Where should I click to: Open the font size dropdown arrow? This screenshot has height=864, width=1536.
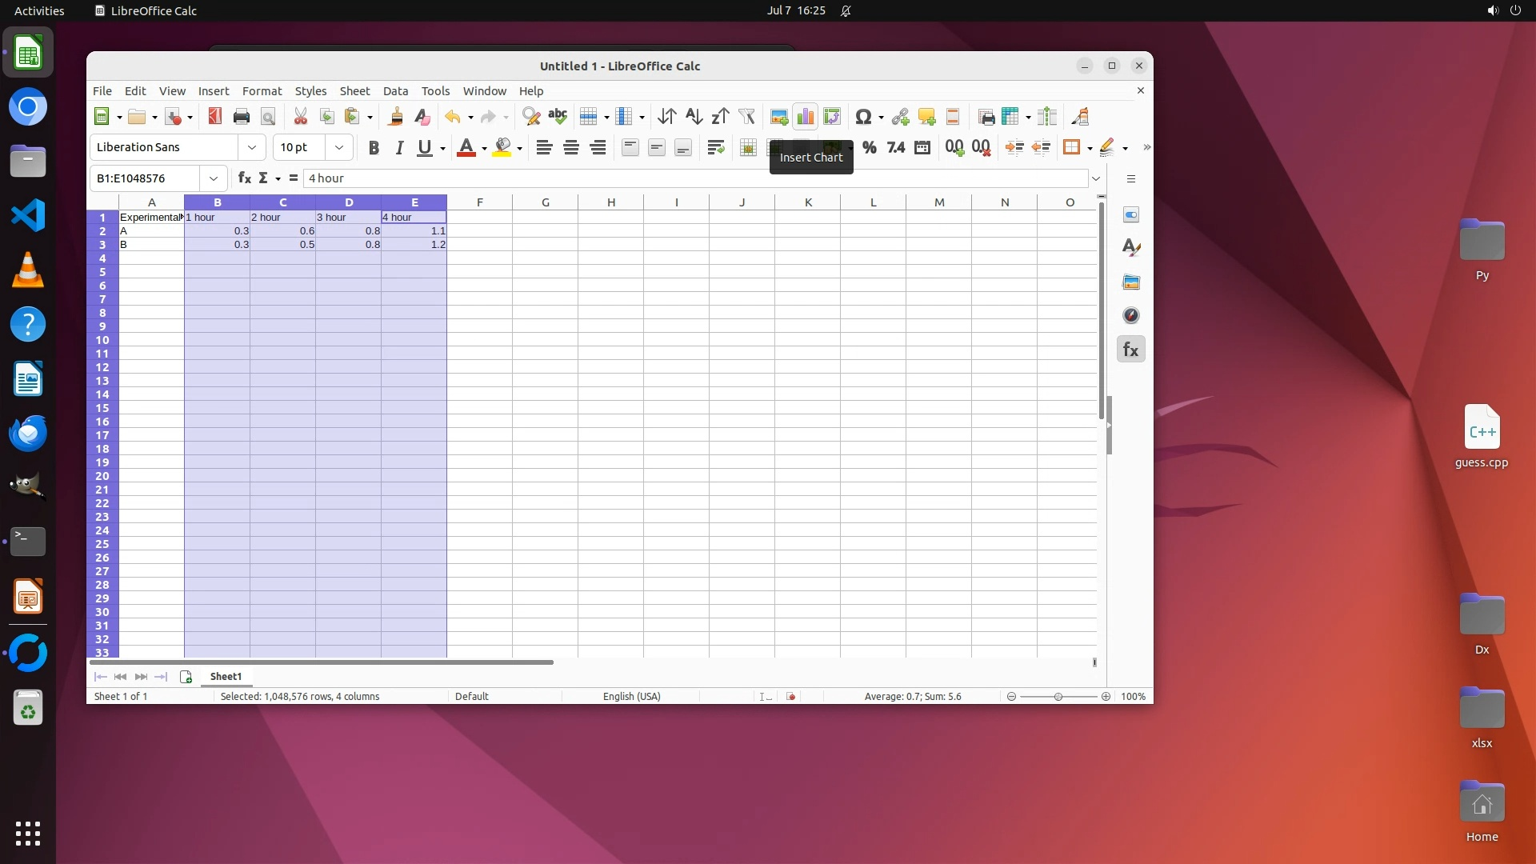(339, 147)
